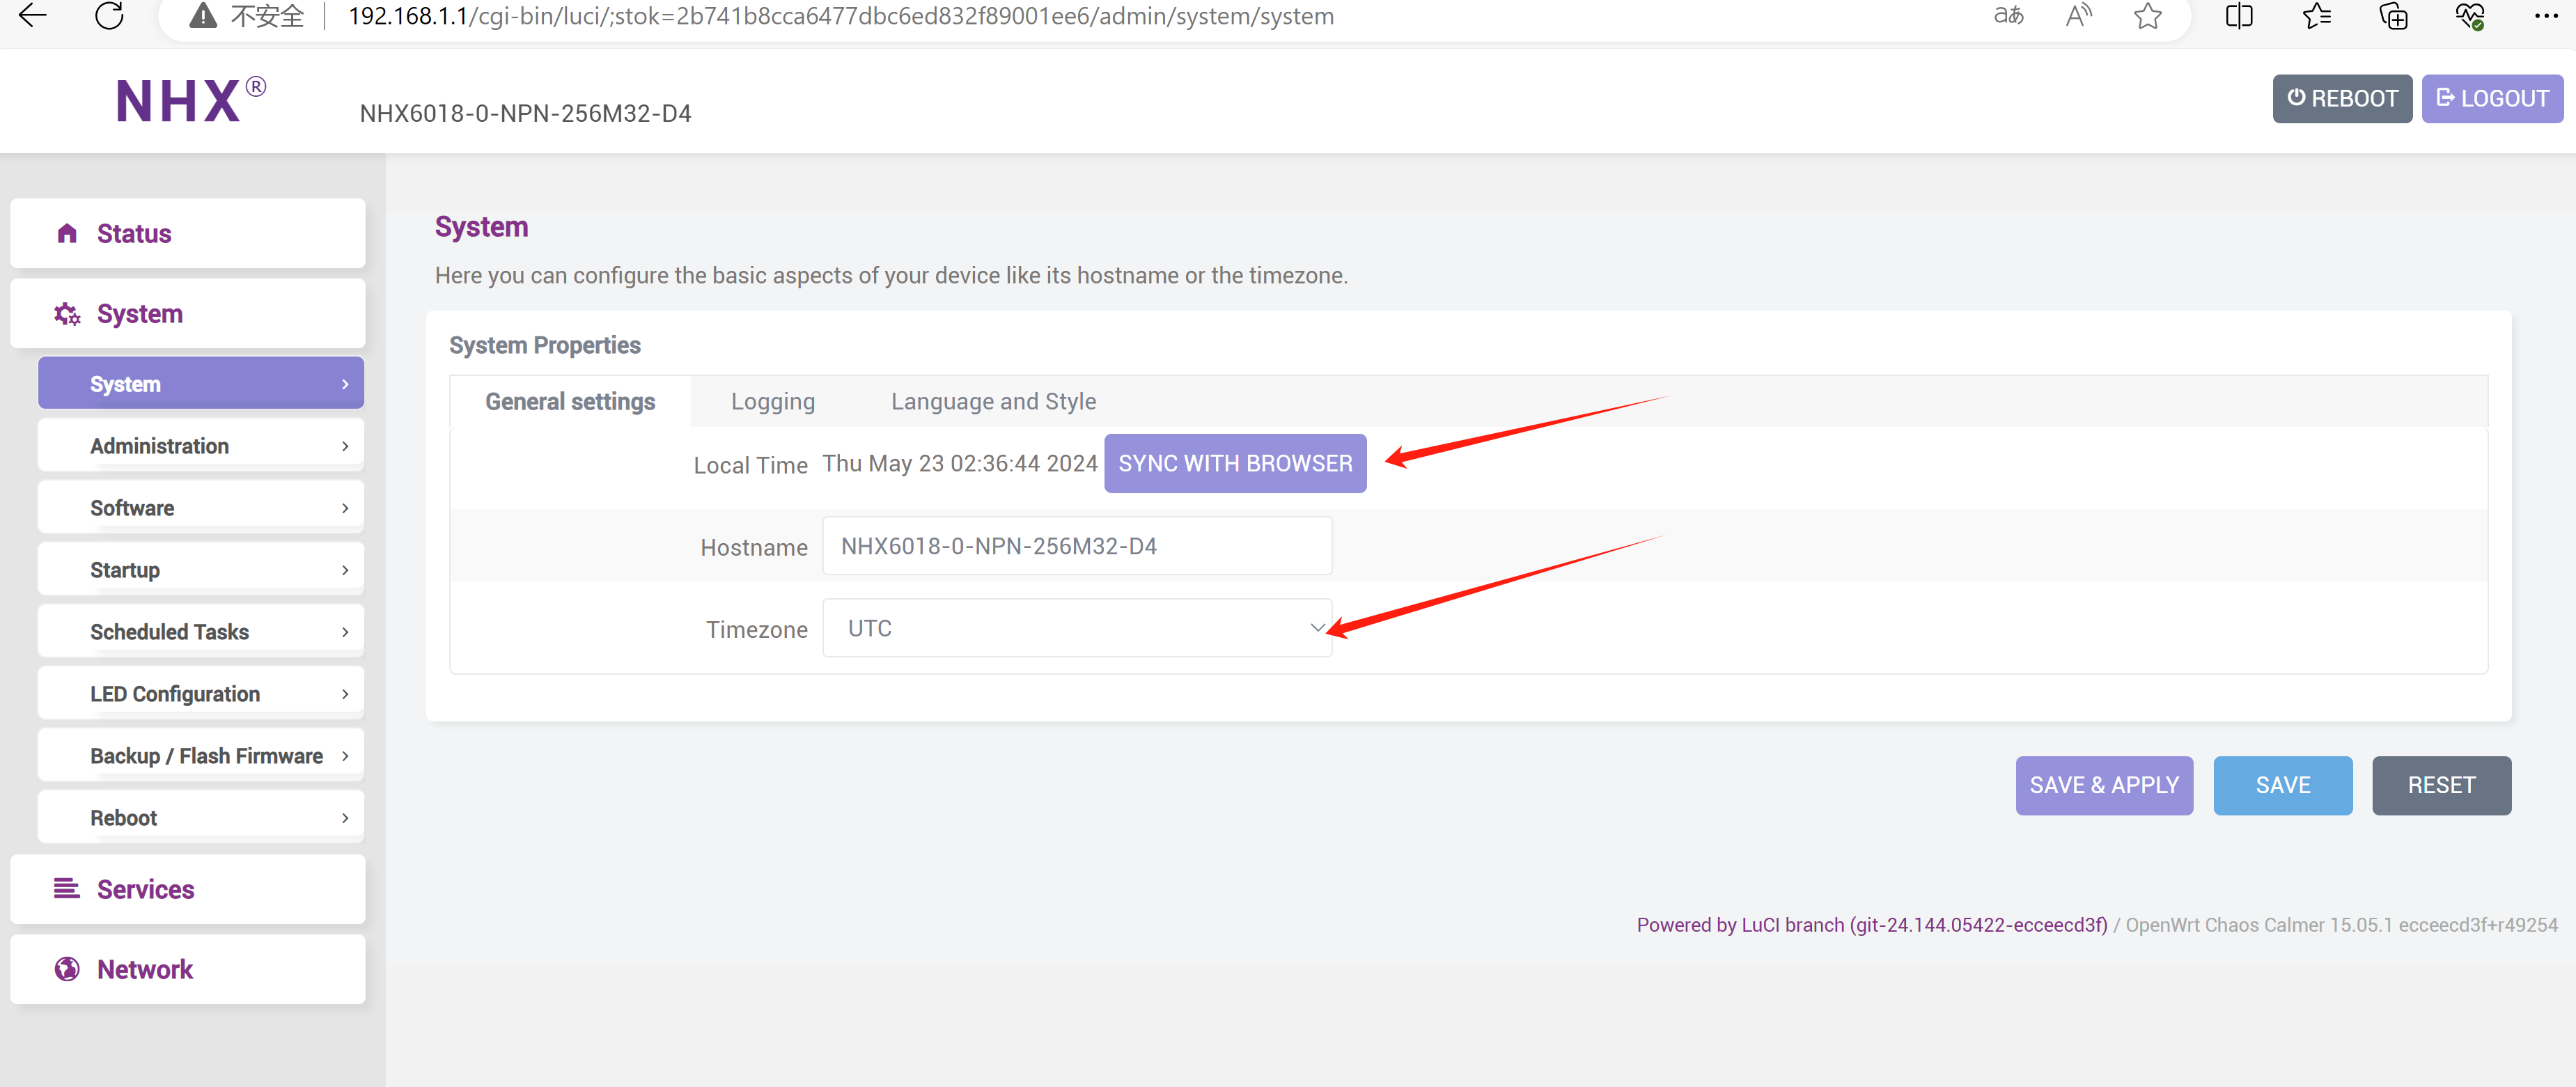This screenshot has width=2576, height=1087.
Task: Click the read aloud icon in address bar
Action: (x=2078, y=16)
